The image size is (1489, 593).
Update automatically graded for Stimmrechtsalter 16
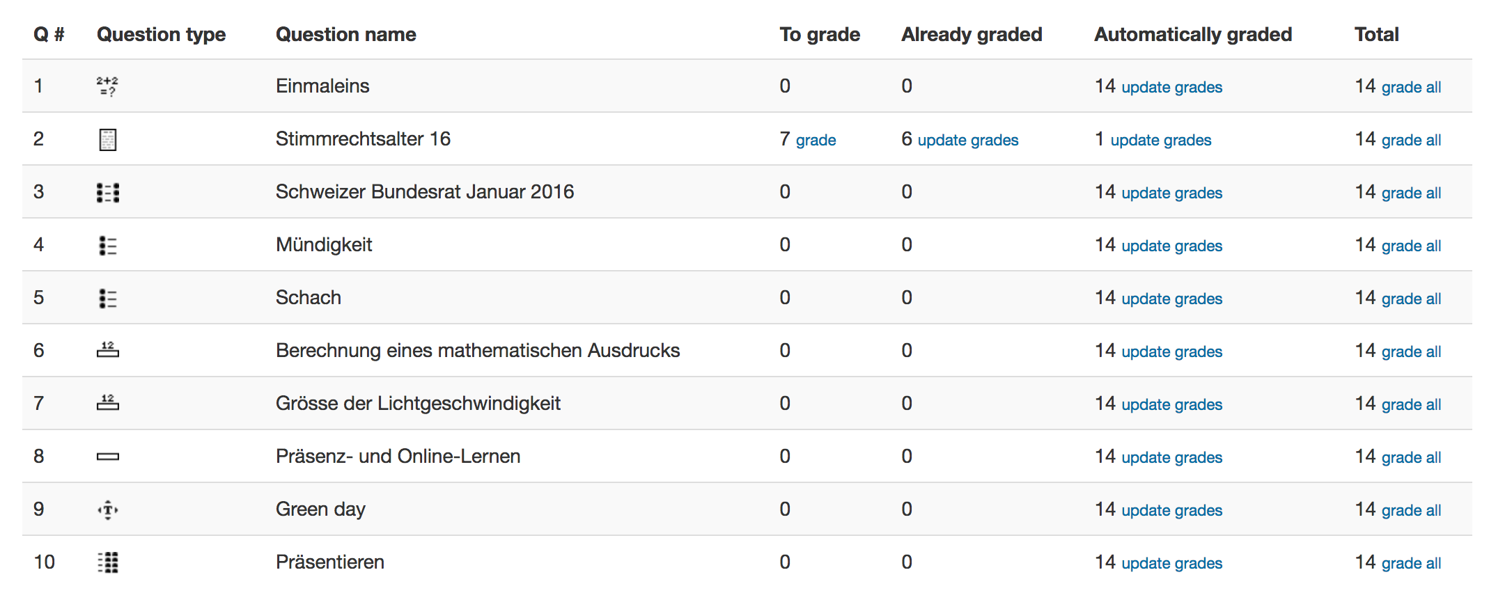1161,140
